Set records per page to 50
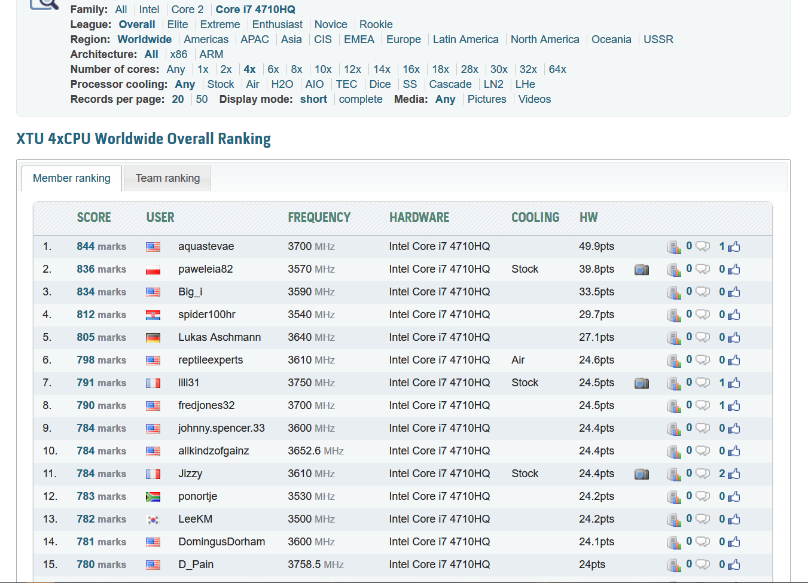Viewport: 808px width, 583px height. tap(202, 99)
